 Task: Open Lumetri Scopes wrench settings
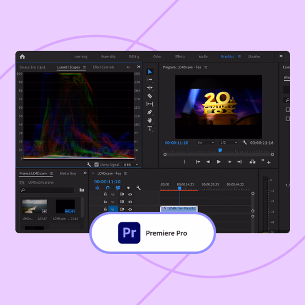pyautogui.click(x=89, y=165)
